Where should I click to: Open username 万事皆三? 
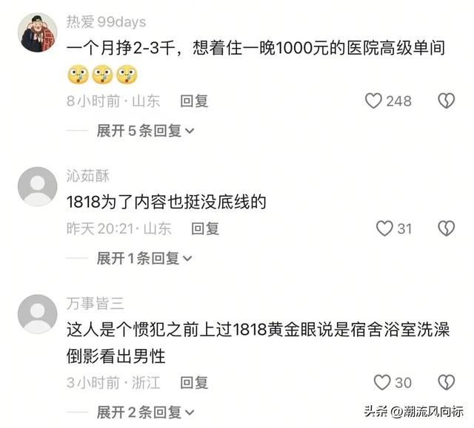coord(96,303)
